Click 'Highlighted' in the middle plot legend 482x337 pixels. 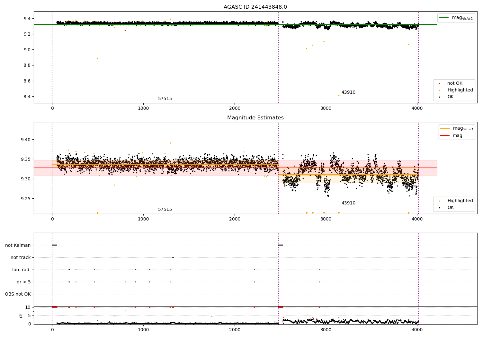460,201
